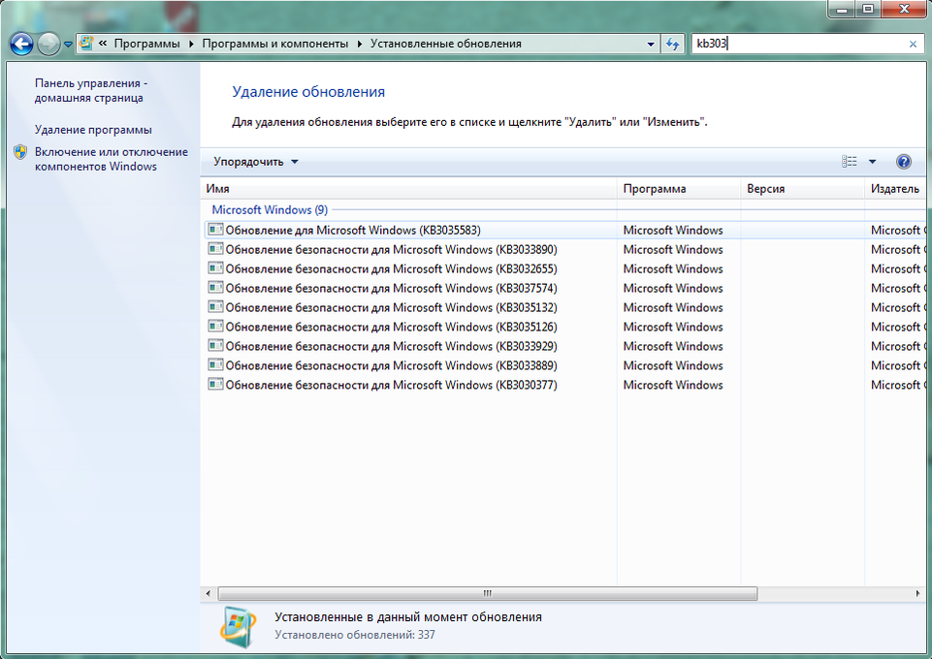Clear the search box with X

(913, 44)
